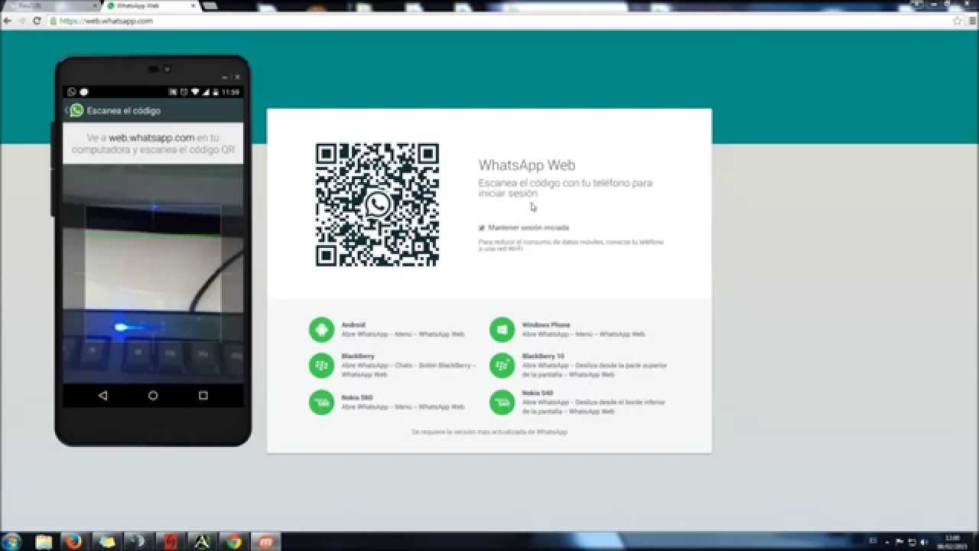The width and height of the screenshot is (979, 551).
Task: Click the WhatsApp Web heading text
Action: pos(527,165)
